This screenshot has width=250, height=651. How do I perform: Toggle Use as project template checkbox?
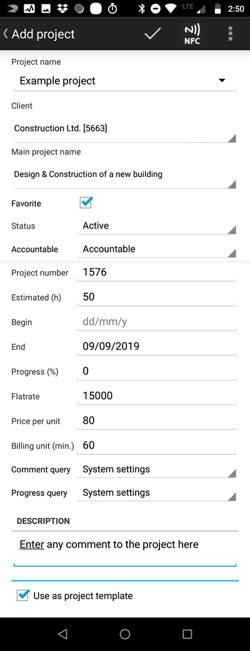pos(22,595)
